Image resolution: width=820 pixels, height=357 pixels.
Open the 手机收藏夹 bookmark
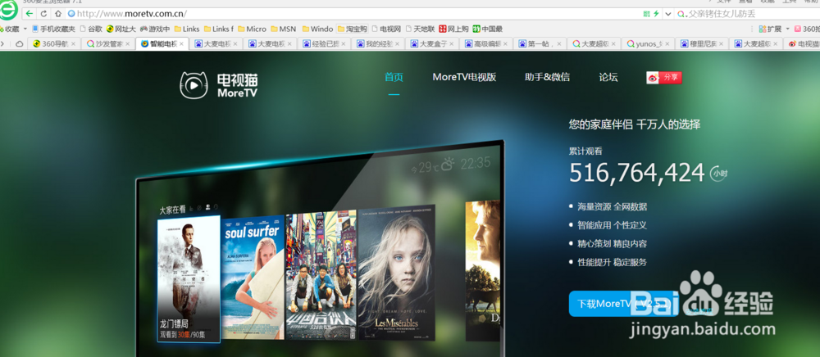(x=53, y=29)
